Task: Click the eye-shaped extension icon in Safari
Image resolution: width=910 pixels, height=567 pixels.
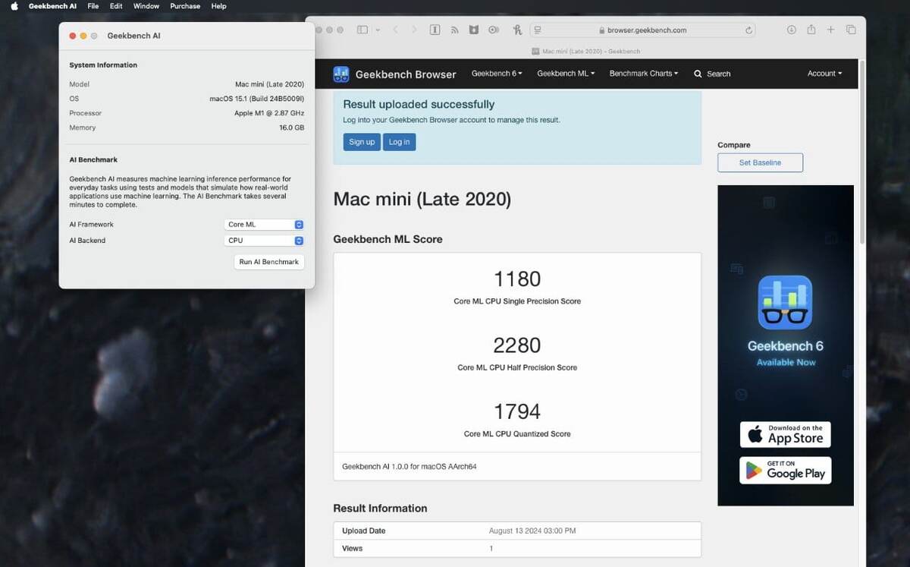Action: 494,30
